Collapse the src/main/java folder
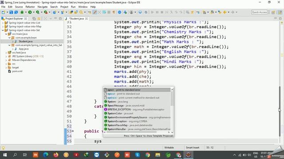Screen dimensions: 284x159 coord(6,34)
